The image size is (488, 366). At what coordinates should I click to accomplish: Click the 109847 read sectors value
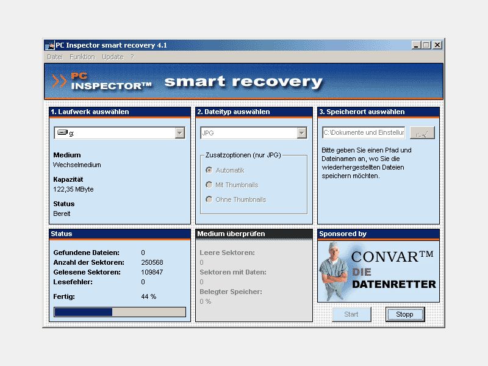(x=152, y=272)
